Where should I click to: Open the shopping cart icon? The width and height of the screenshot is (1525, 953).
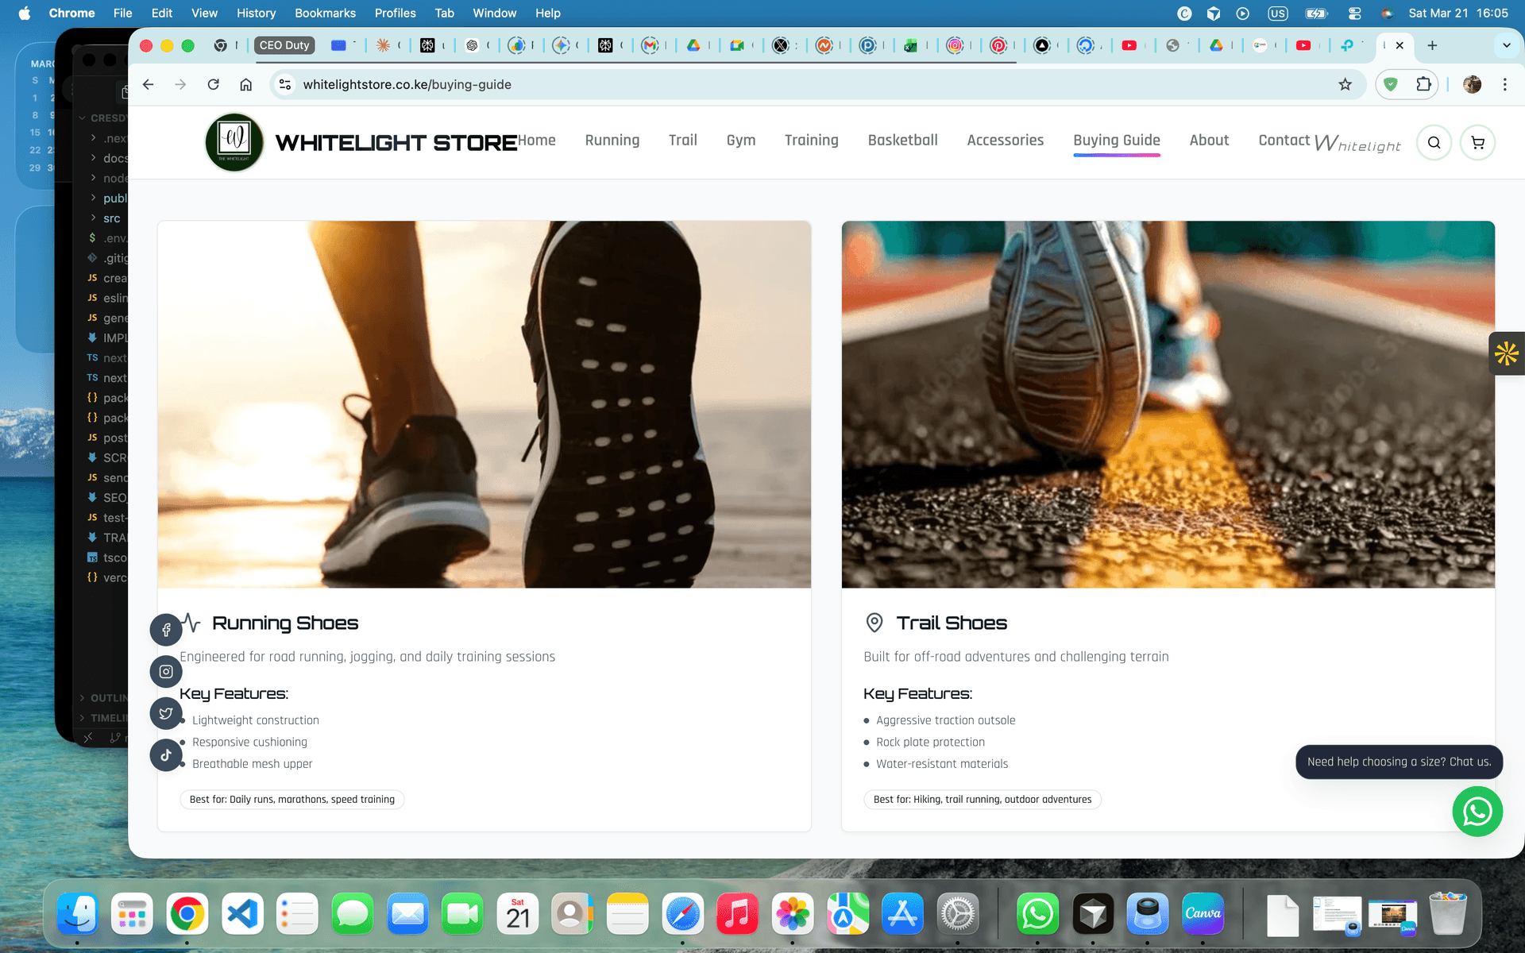click(x=1477, y=143)
